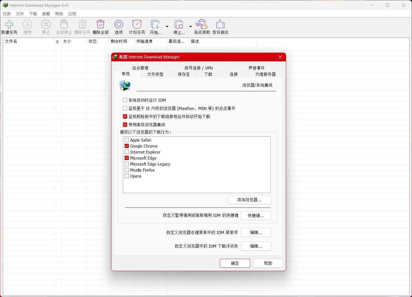
Task: Select the 常规 tab
Action: tap(126, 74)
